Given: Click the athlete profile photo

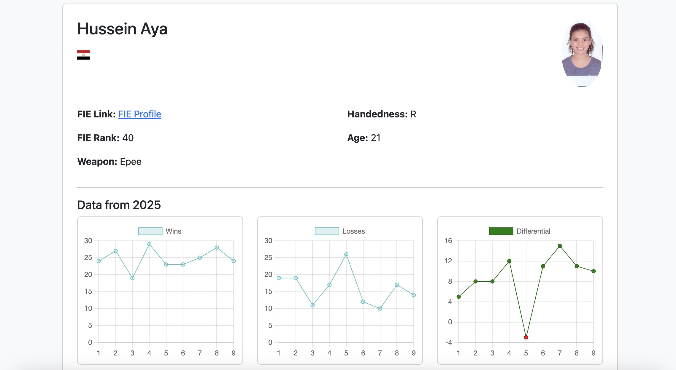Looking at the screenshot, I should tap(582, 53).
